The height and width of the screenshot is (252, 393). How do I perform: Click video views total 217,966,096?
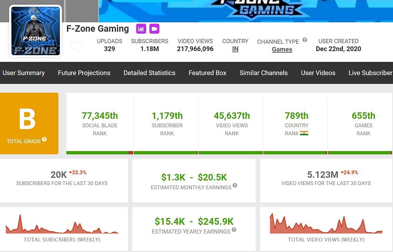(195, 49)
